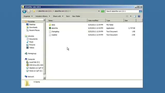Toggle the preview pane button

135,16
